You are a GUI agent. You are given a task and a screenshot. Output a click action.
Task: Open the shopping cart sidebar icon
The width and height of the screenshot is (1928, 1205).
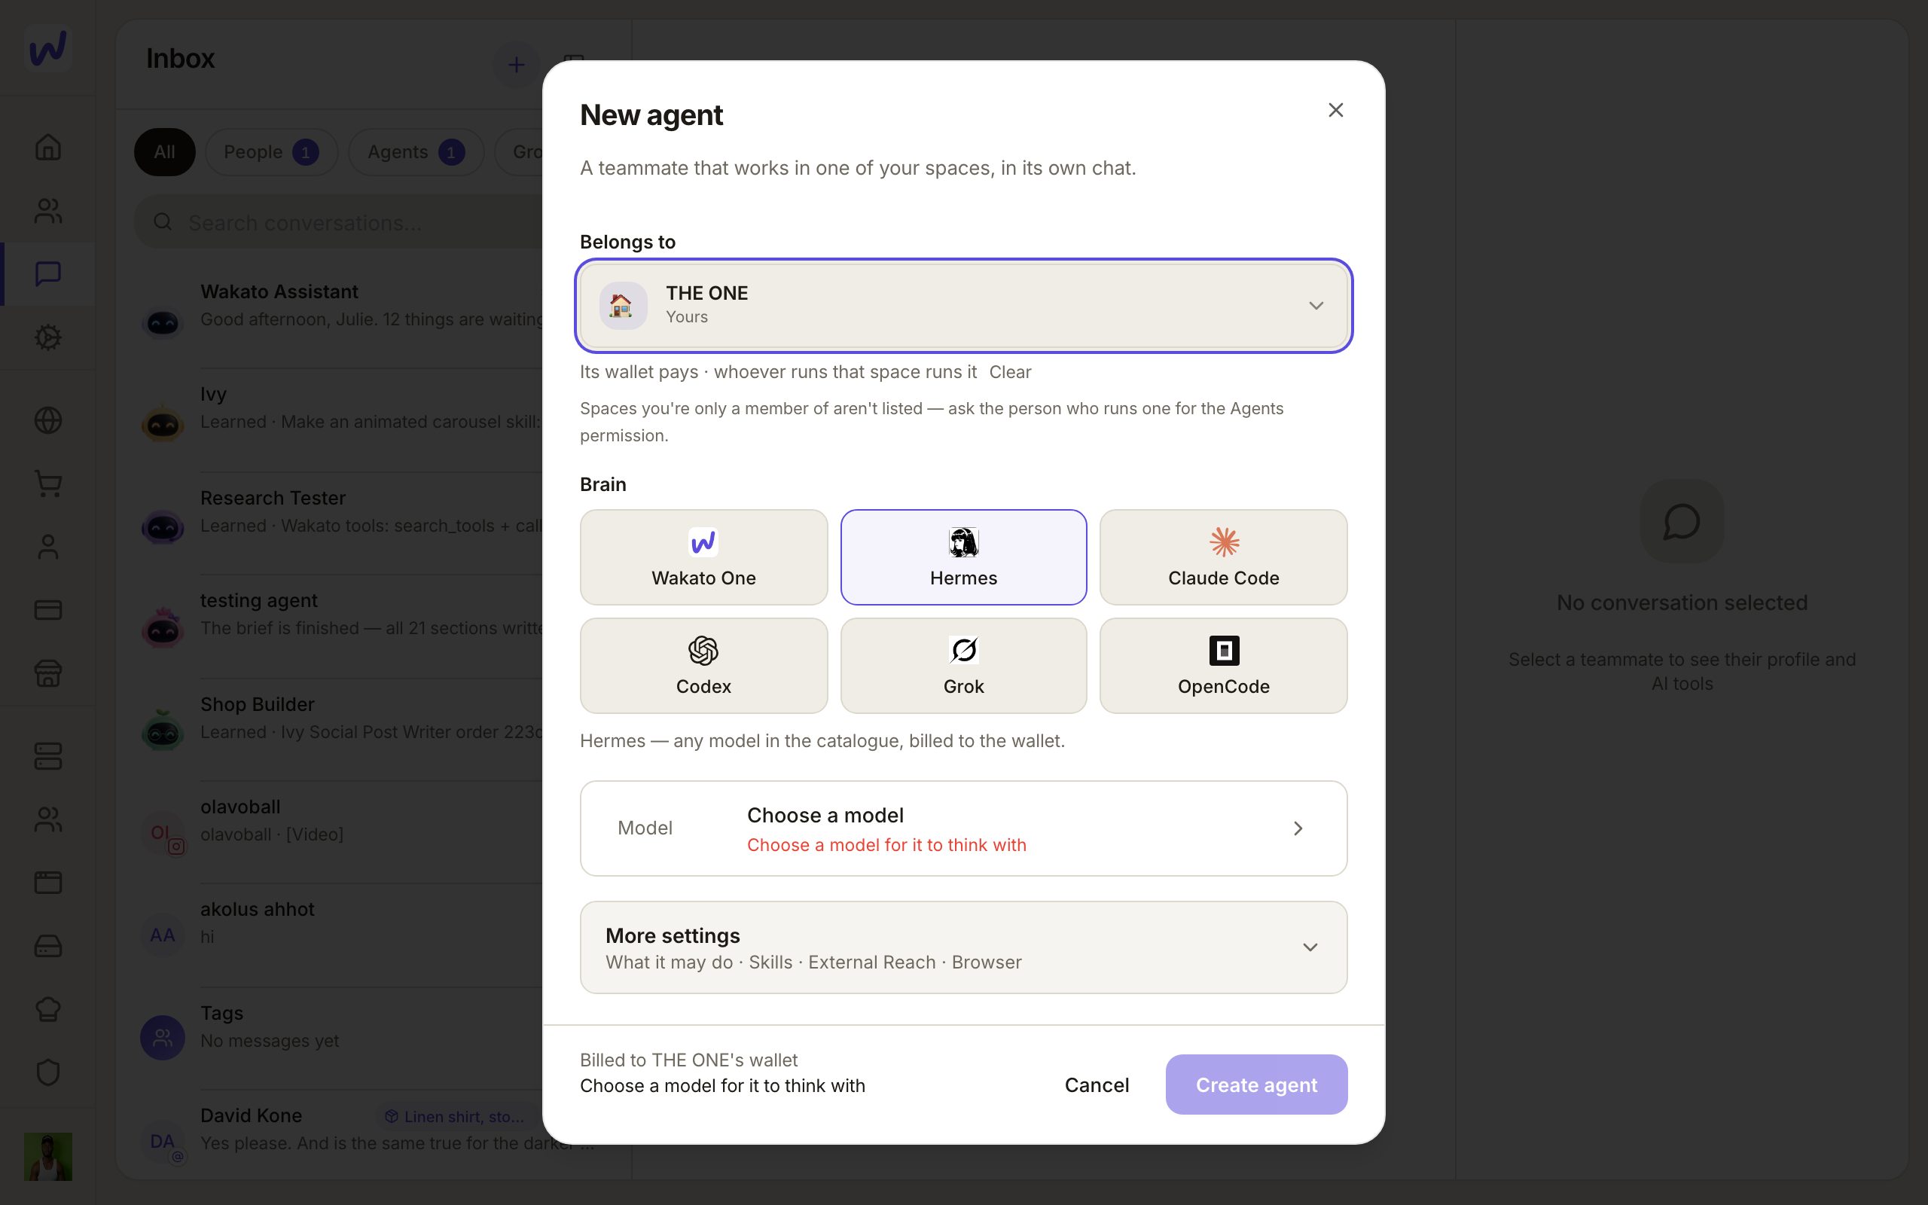(x=47, y=484)
